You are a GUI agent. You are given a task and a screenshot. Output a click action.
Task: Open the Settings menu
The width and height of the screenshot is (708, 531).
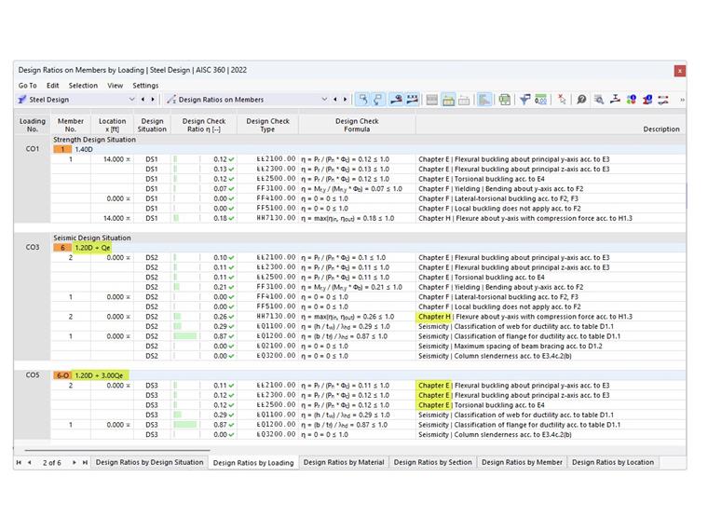(x=145, y=86)
